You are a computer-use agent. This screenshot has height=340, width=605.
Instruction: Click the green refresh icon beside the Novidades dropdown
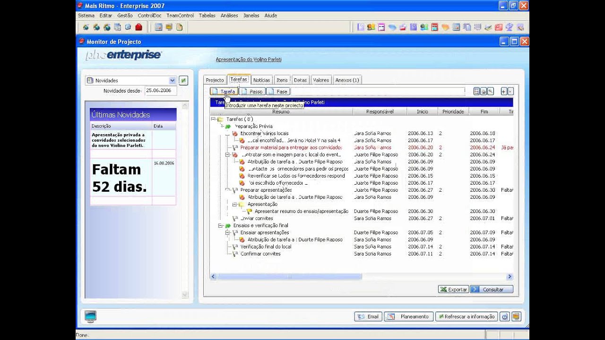point(183,80)
